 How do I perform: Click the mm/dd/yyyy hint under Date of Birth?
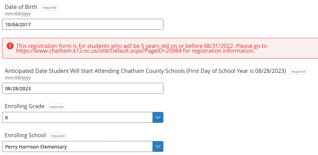(x=18, y=13)
